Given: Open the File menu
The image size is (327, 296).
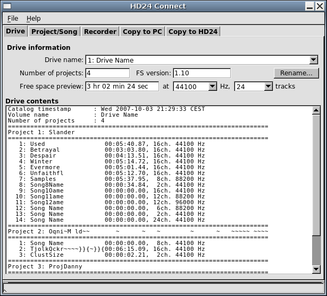Looking at the screenshot, I should [13, 19].
